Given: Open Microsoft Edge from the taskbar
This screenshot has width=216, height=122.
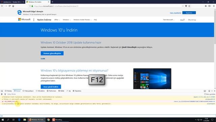Looking at the screenshot, I should (x=19, y=120).
